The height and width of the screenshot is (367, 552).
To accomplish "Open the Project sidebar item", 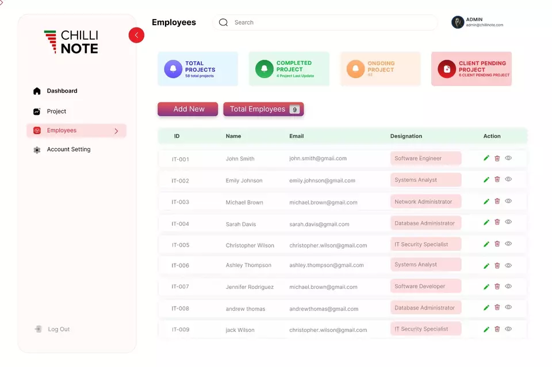I will tap(56, 111).
